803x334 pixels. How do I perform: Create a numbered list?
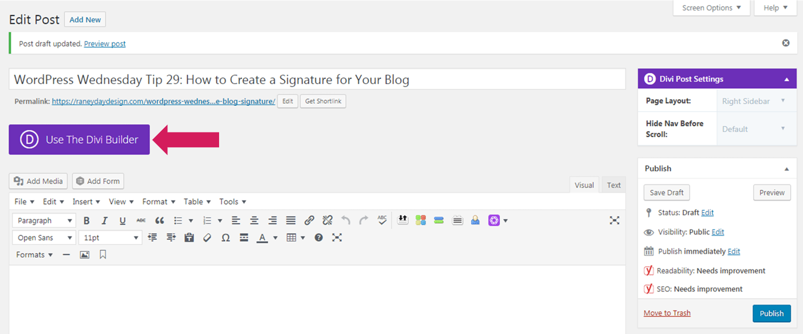click(207, 221)
